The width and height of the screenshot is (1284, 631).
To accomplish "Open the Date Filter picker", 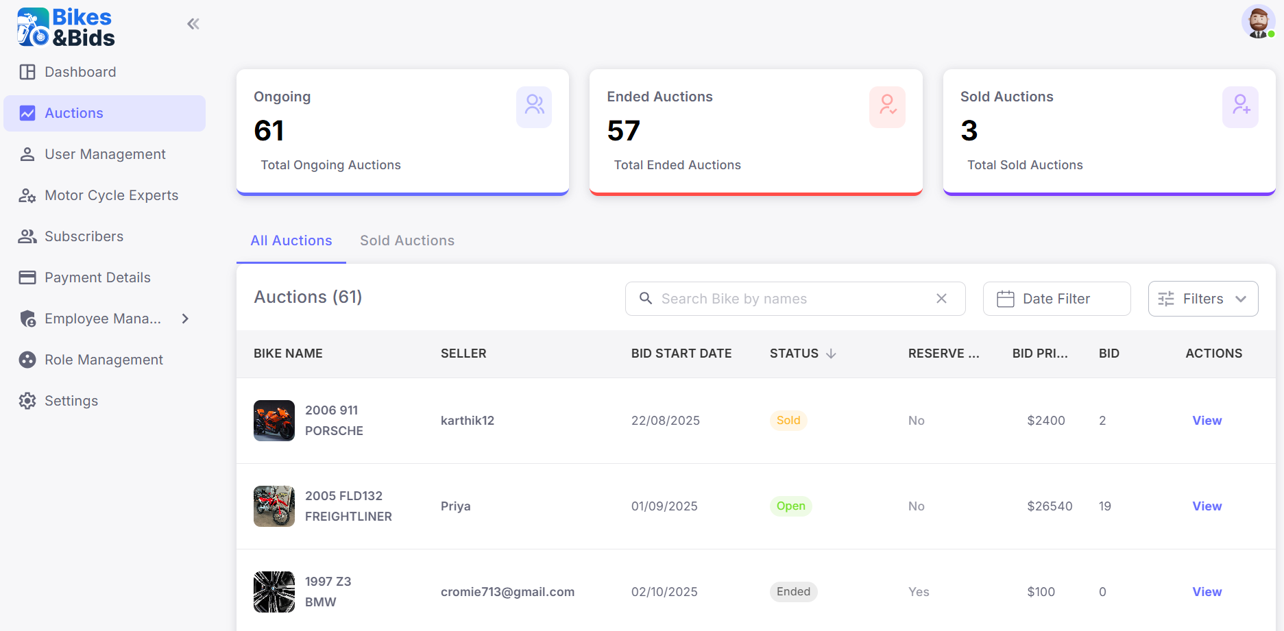I will coord(1056,299).
